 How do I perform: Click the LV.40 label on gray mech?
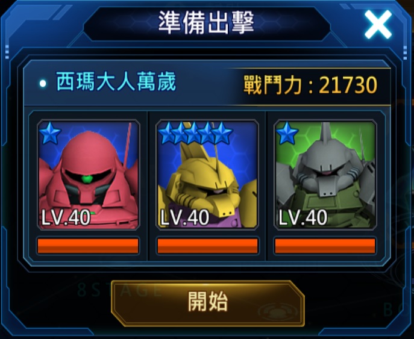[x=303, y=217]
